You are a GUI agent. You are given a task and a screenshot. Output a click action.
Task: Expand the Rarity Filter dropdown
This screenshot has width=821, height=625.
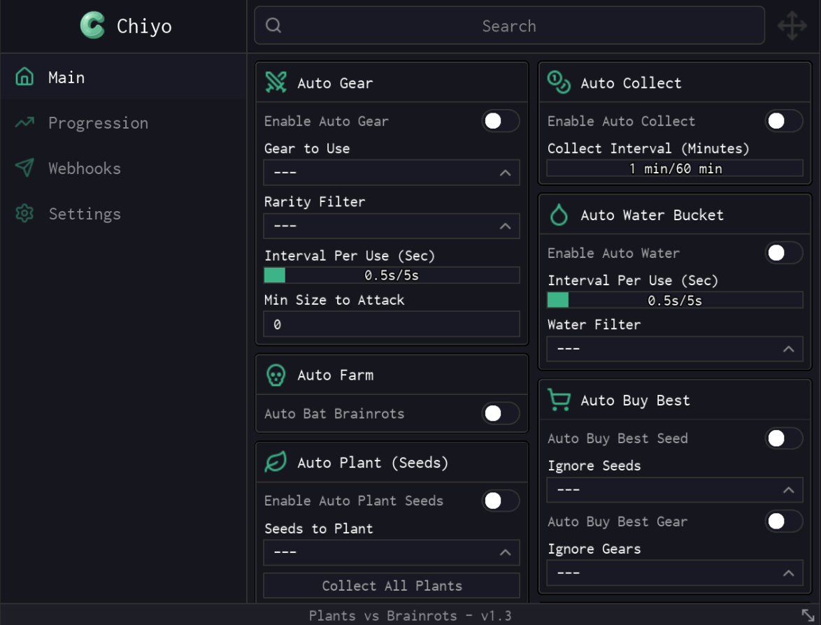(x=392, y=226)
